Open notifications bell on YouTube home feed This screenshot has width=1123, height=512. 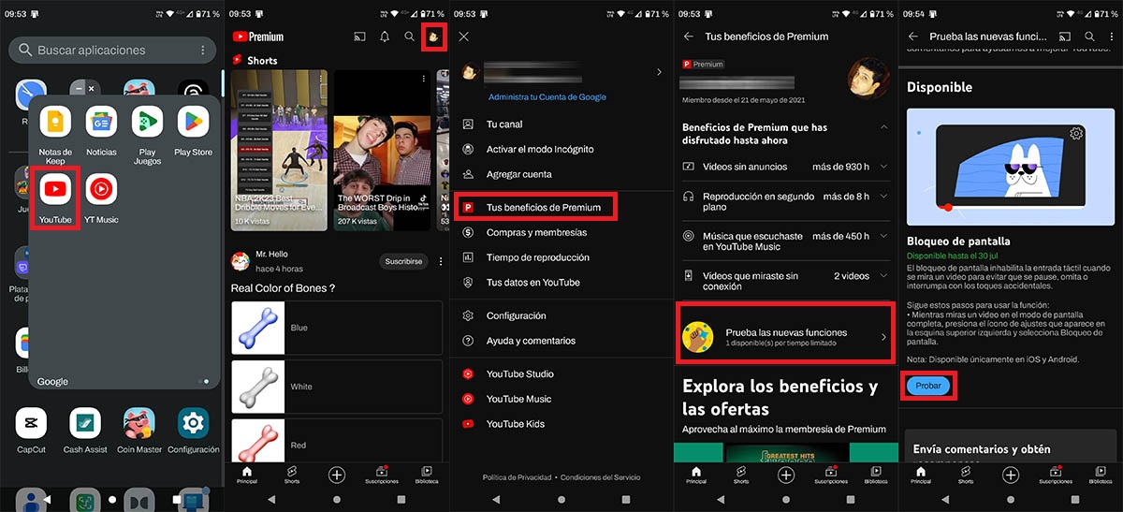click(x=385, y=37)
